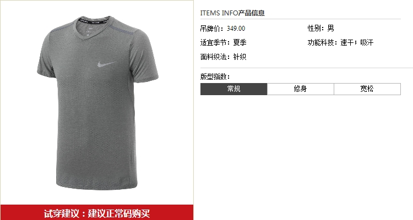413x220 pixels.
Task: Click the 性别:男 attribute
Action: click(x=321, y=28)
